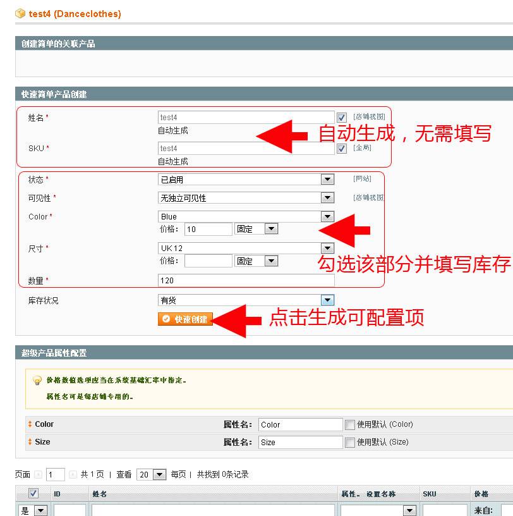Select all records via table header checkbox
The image size is (513, 516).
tap(33, 493)
